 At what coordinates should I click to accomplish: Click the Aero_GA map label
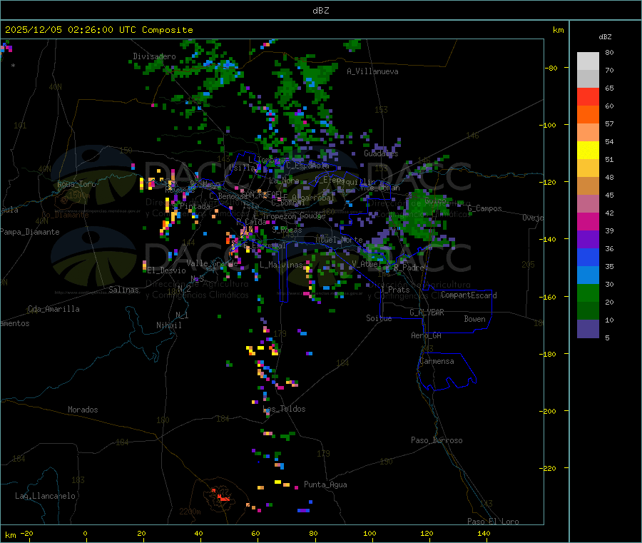click(426, 335)
